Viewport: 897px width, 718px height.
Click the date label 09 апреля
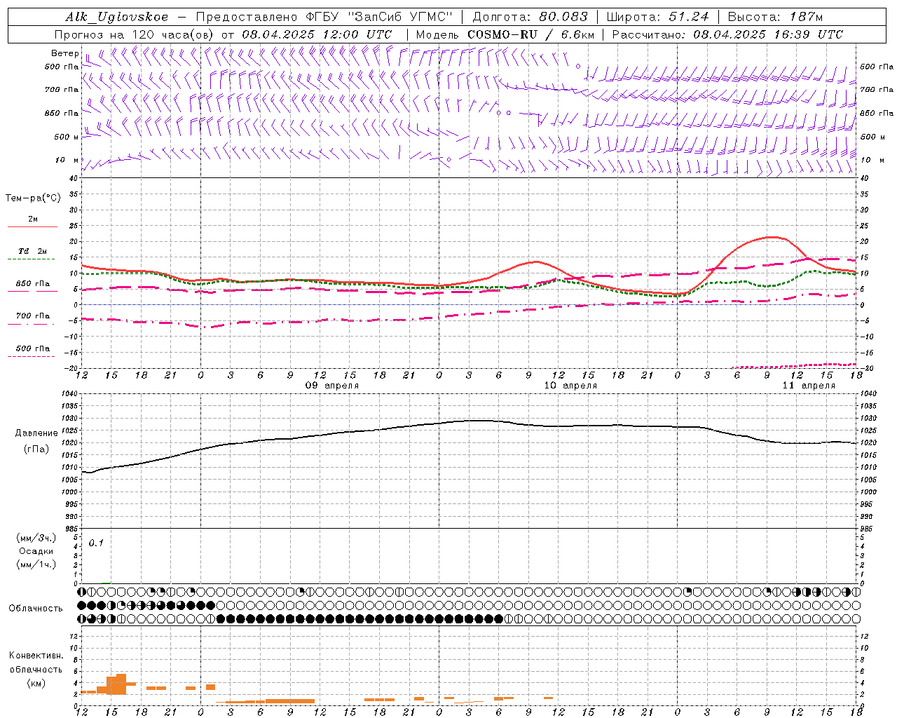pos(332,386)
